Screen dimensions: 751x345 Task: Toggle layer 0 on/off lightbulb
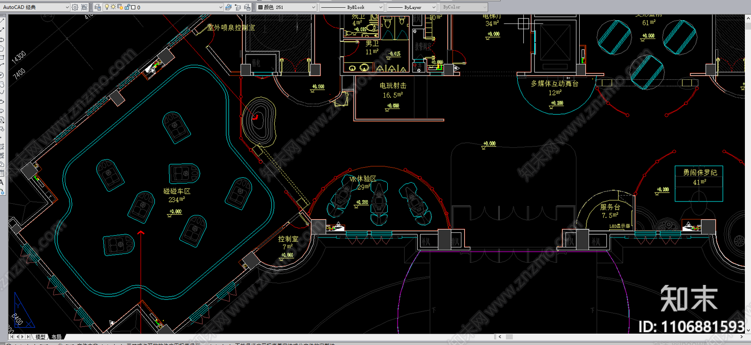pos(107,7)
